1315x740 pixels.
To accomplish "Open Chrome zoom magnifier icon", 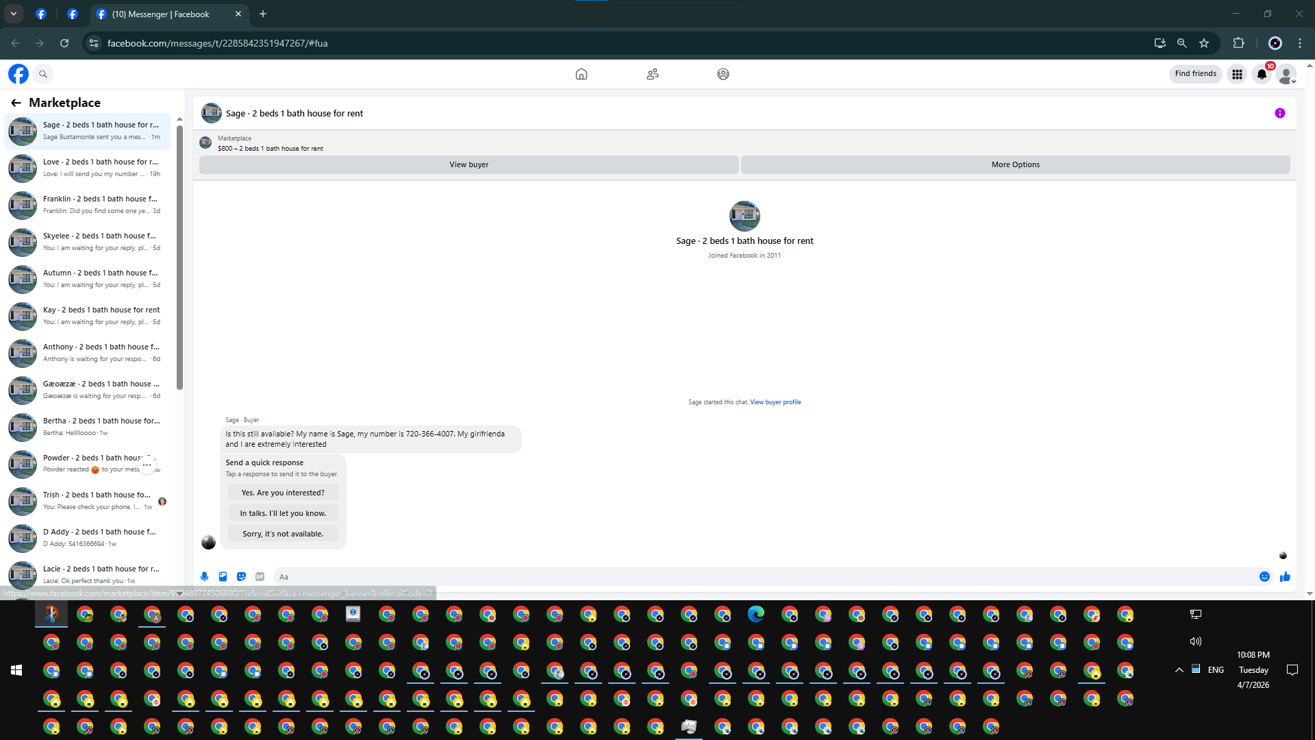I will click(x=1182, y=43).
